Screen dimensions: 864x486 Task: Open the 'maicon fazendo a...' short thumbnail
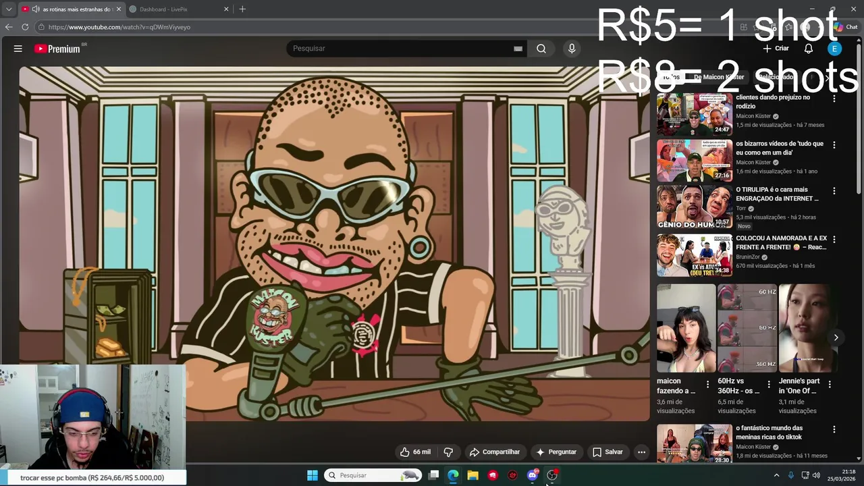[686, 328]
